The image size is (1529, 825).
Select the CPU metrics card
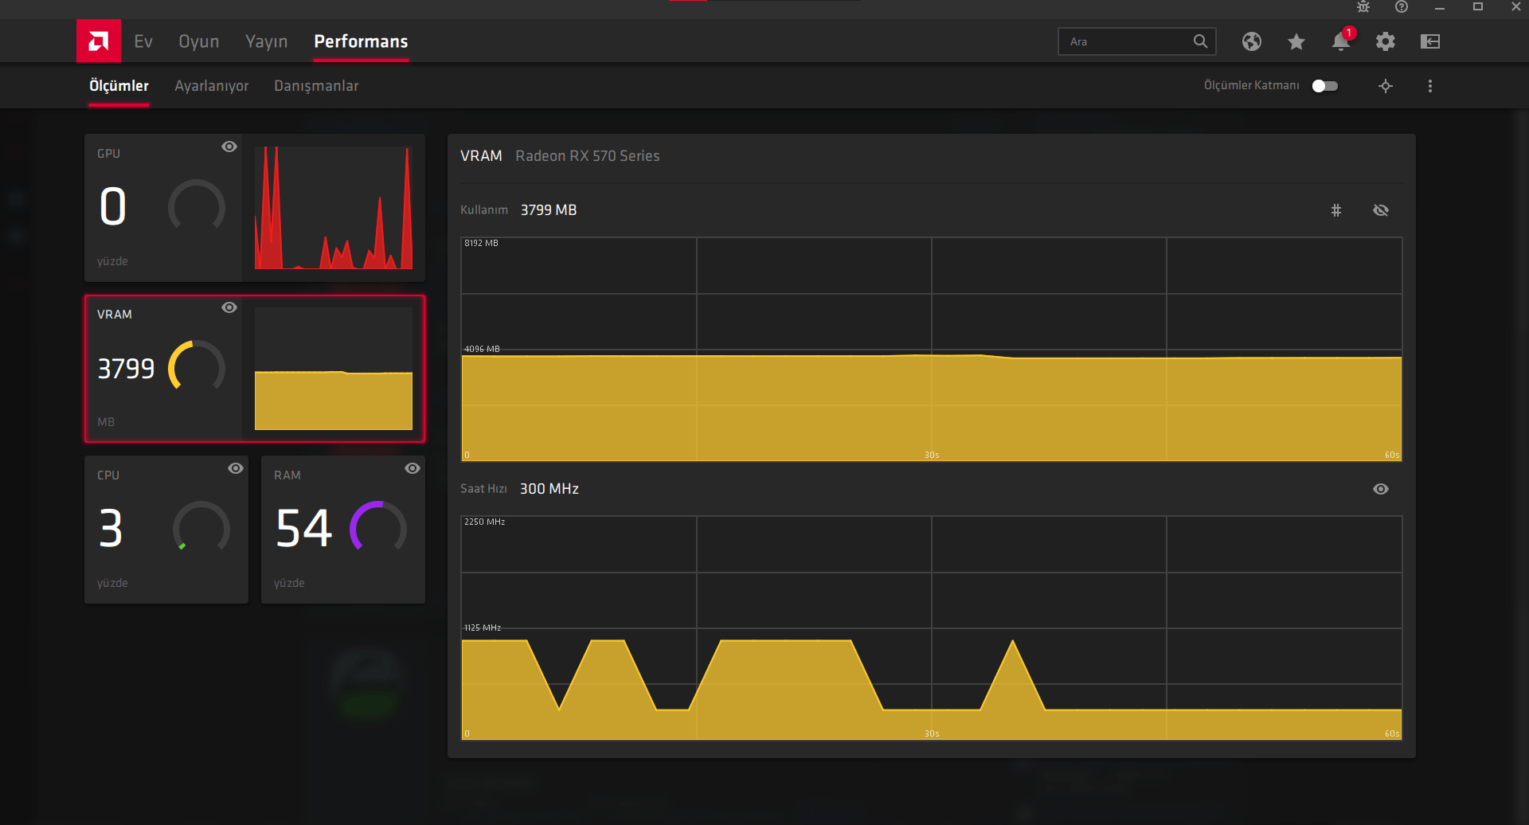[166, 530]
